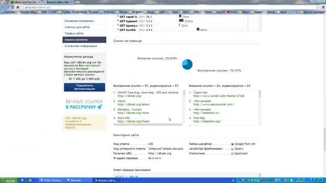
Task: Select Основные показатели in sidebar menu
Action: click(84, 21)
